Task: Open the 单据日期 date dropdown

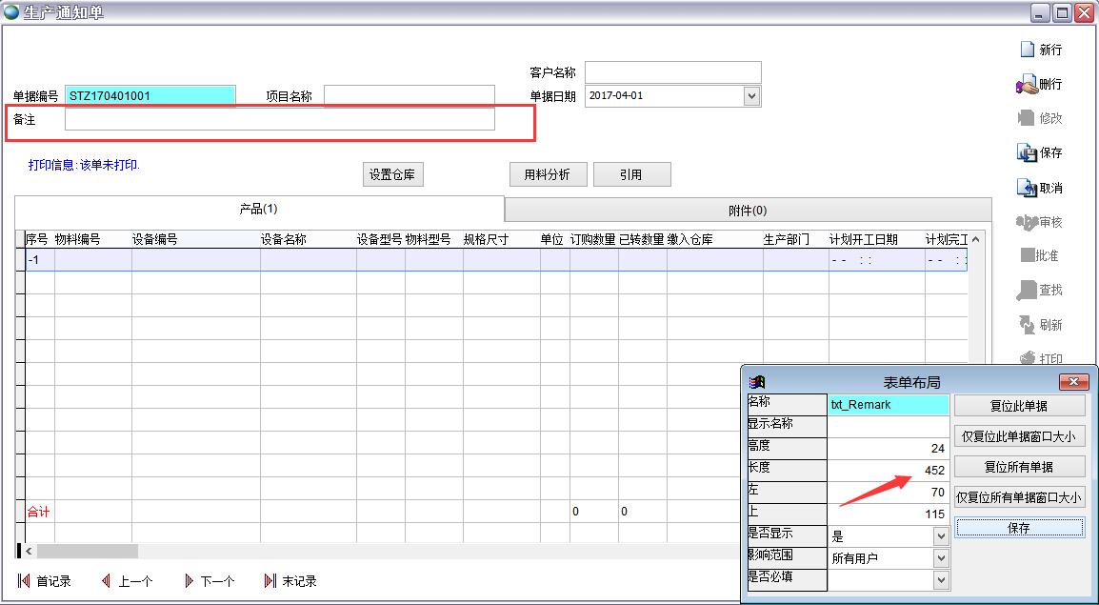Action: point(751,96)
